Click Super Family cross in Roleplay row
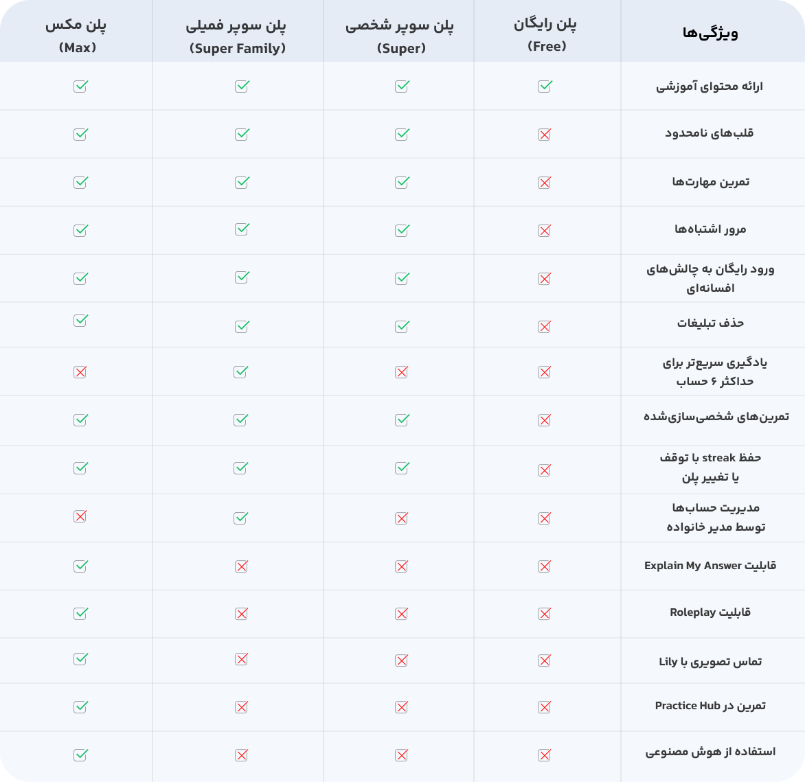The image size is (805, 782). pos(241,614)
